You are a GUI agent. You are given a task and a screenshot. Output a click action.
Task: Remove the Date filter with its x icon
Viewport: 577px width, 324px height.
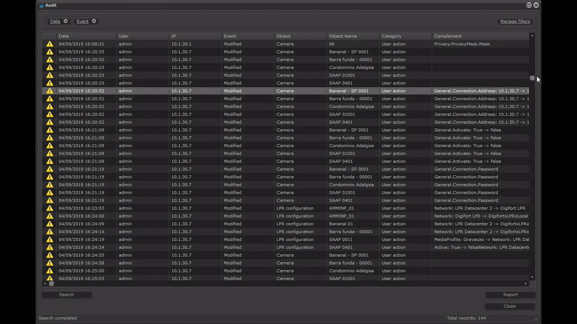65,21
